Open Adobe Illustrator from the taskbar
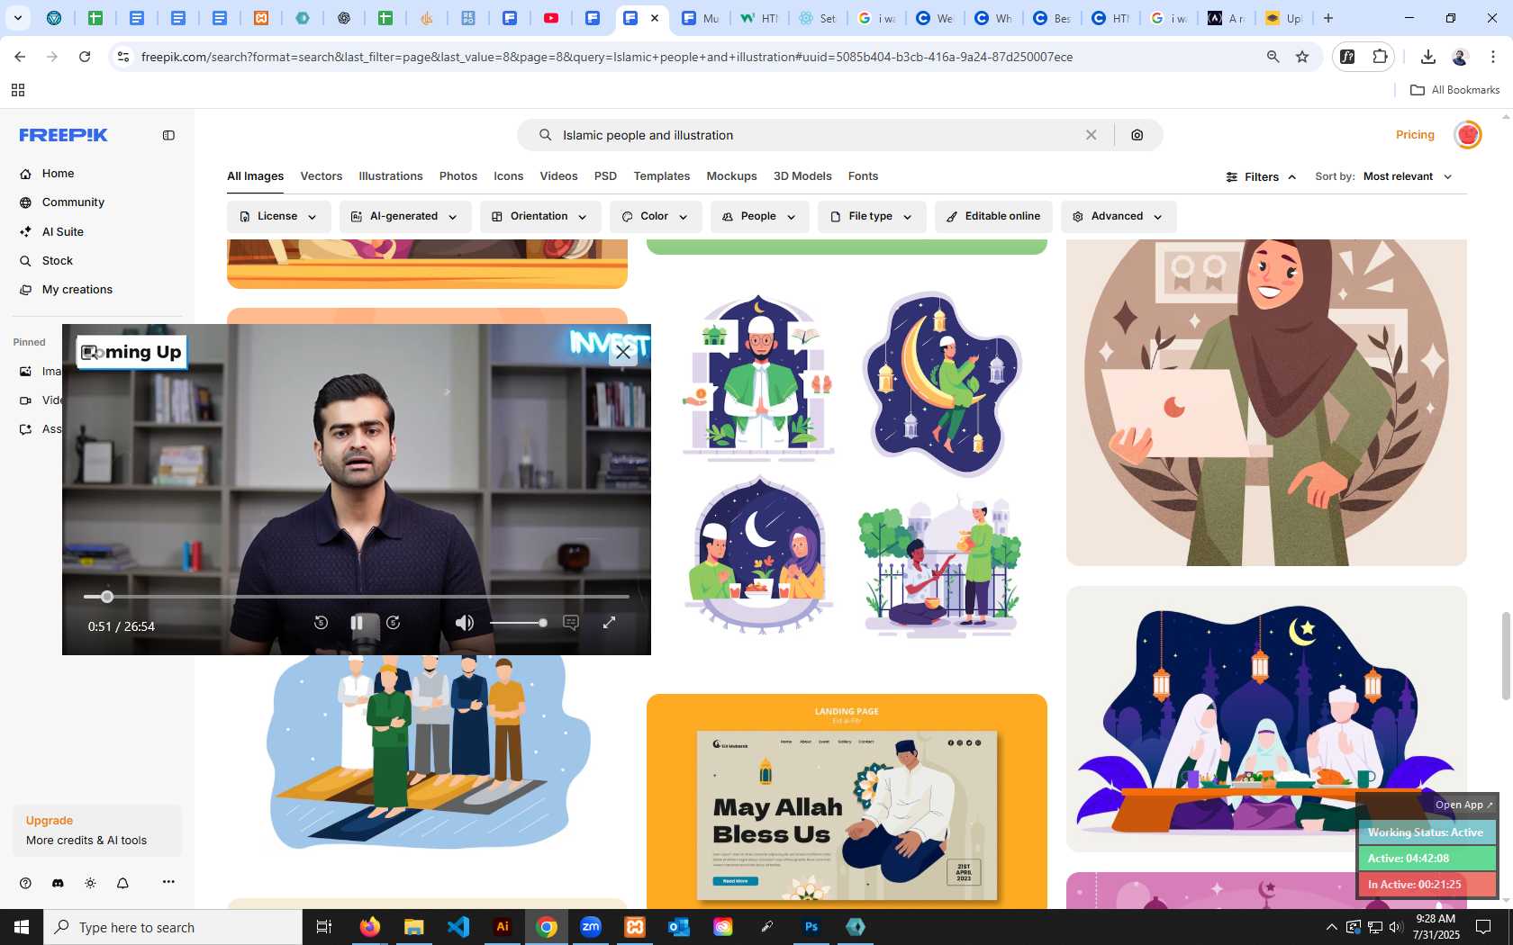 503,927
